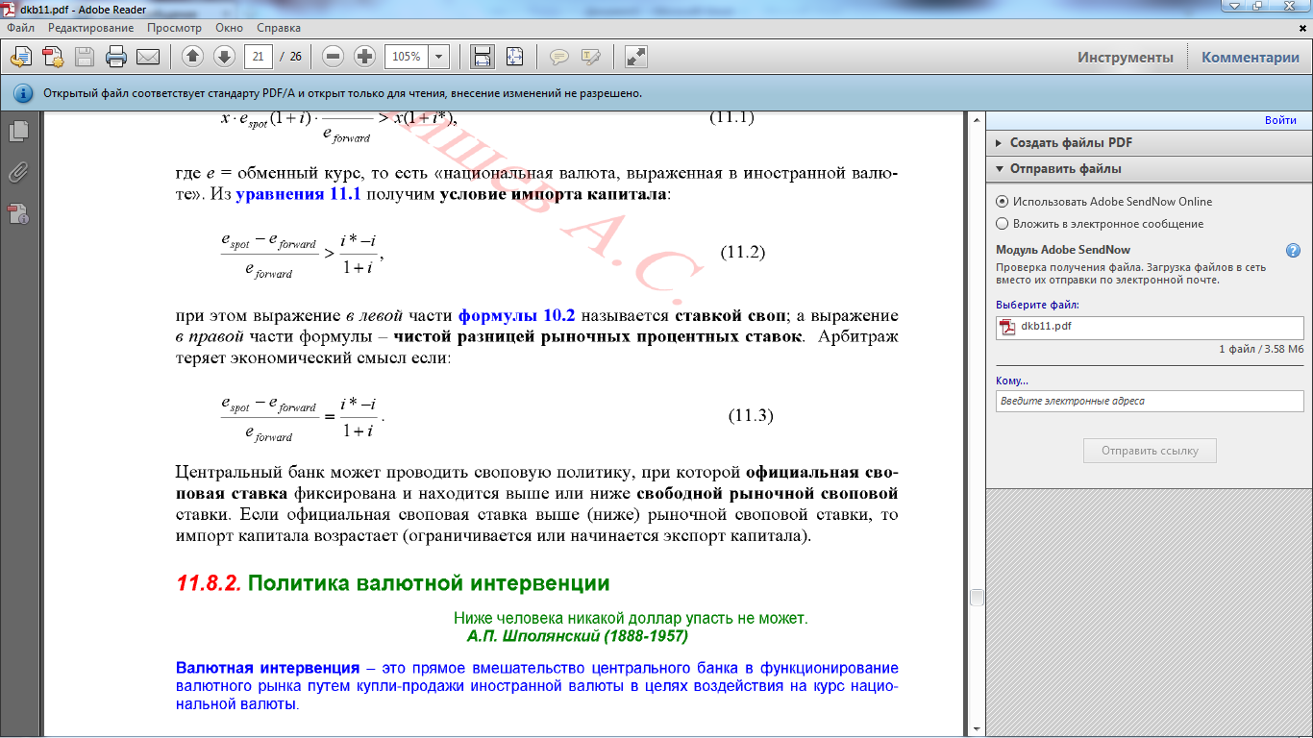Go to previous page arrow

point(192,57)
